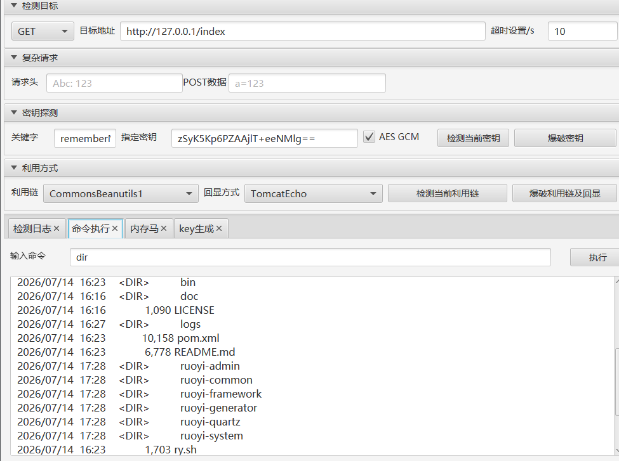This screenshot has width=619, height=461.
Task: Click the 爆破利用链及回显 button
Action: tap(564, 193)
